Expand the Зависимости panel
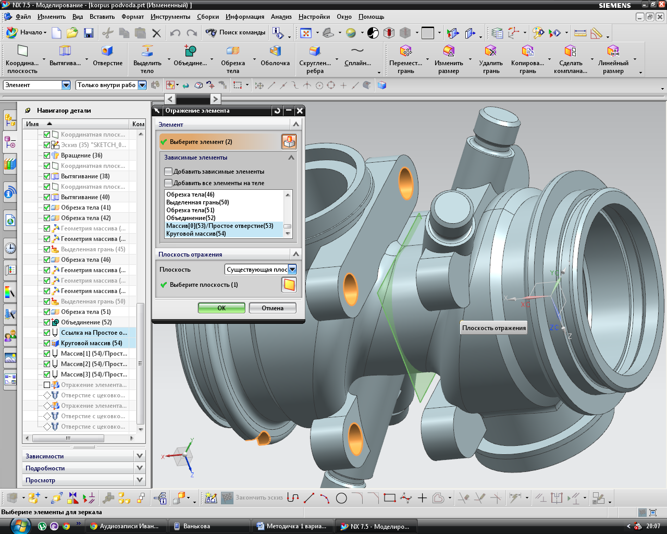The width and height of the screenshot is (667, 534). click(x=140, y=456)
